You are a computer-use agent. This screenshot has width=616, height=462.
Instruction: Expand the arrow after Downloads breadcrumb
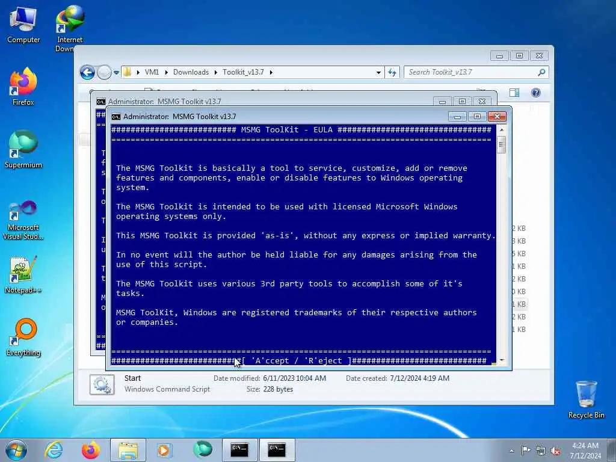[216, 72]
